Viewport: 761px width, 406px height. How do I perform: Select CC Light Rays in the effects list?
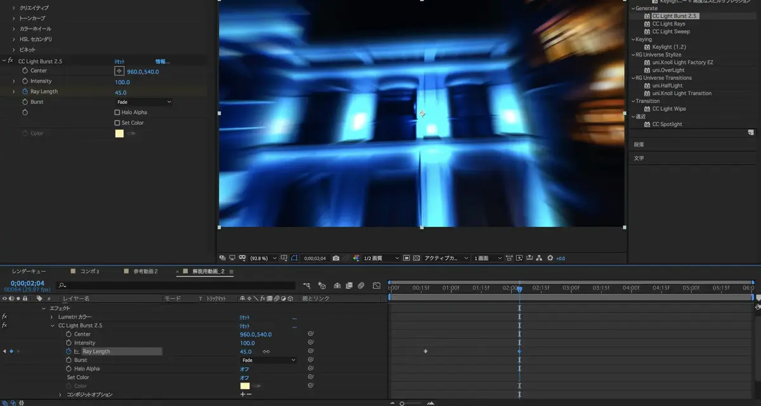(x=668, y=24)
